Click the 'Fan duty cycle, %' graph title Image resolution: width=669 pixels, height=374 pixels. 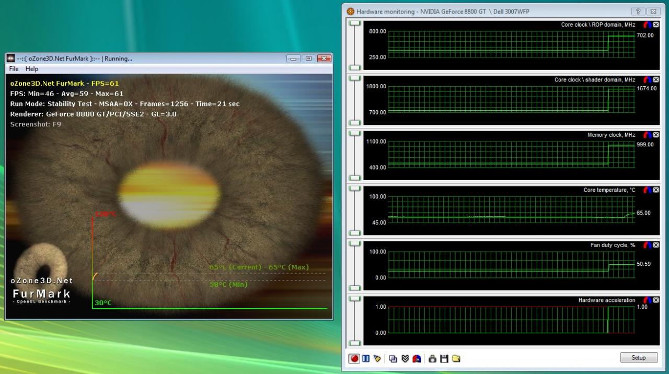tap(613, 245)
